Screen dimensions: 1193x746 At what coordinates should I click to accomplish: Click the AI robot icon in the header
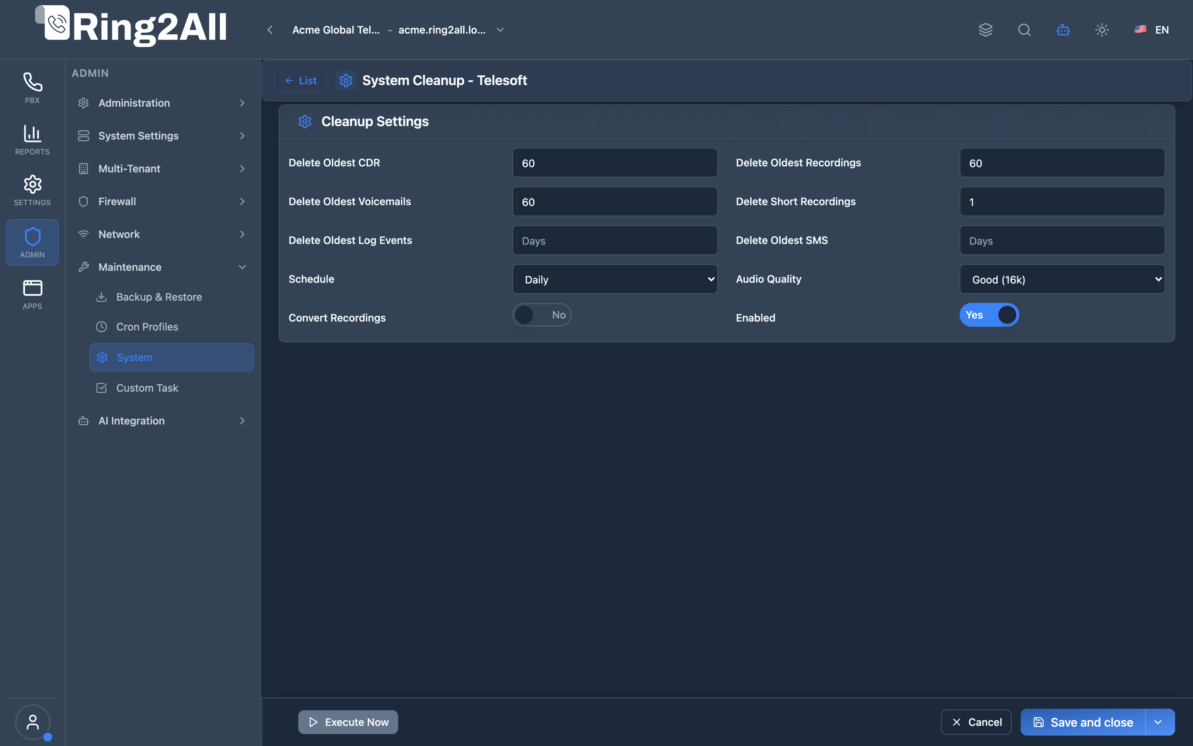[1063, 30]
